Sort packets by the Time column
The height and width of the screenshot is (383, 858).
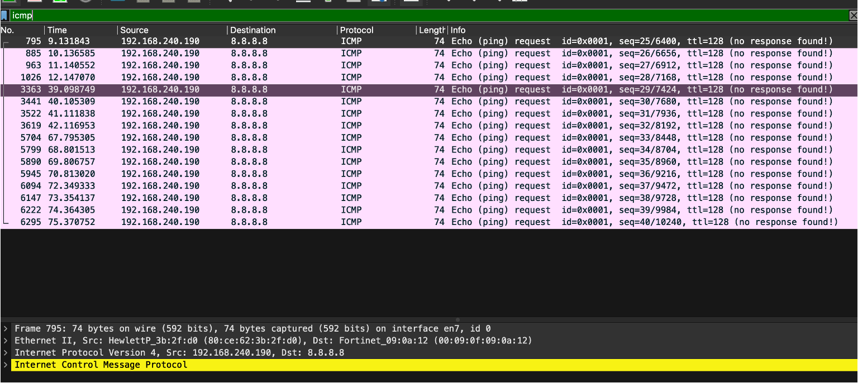tap(78, 30)
